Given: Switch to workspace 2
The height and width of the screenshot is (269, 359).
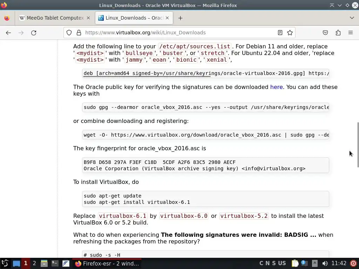Looking at the screenshot, I should 34,263.
